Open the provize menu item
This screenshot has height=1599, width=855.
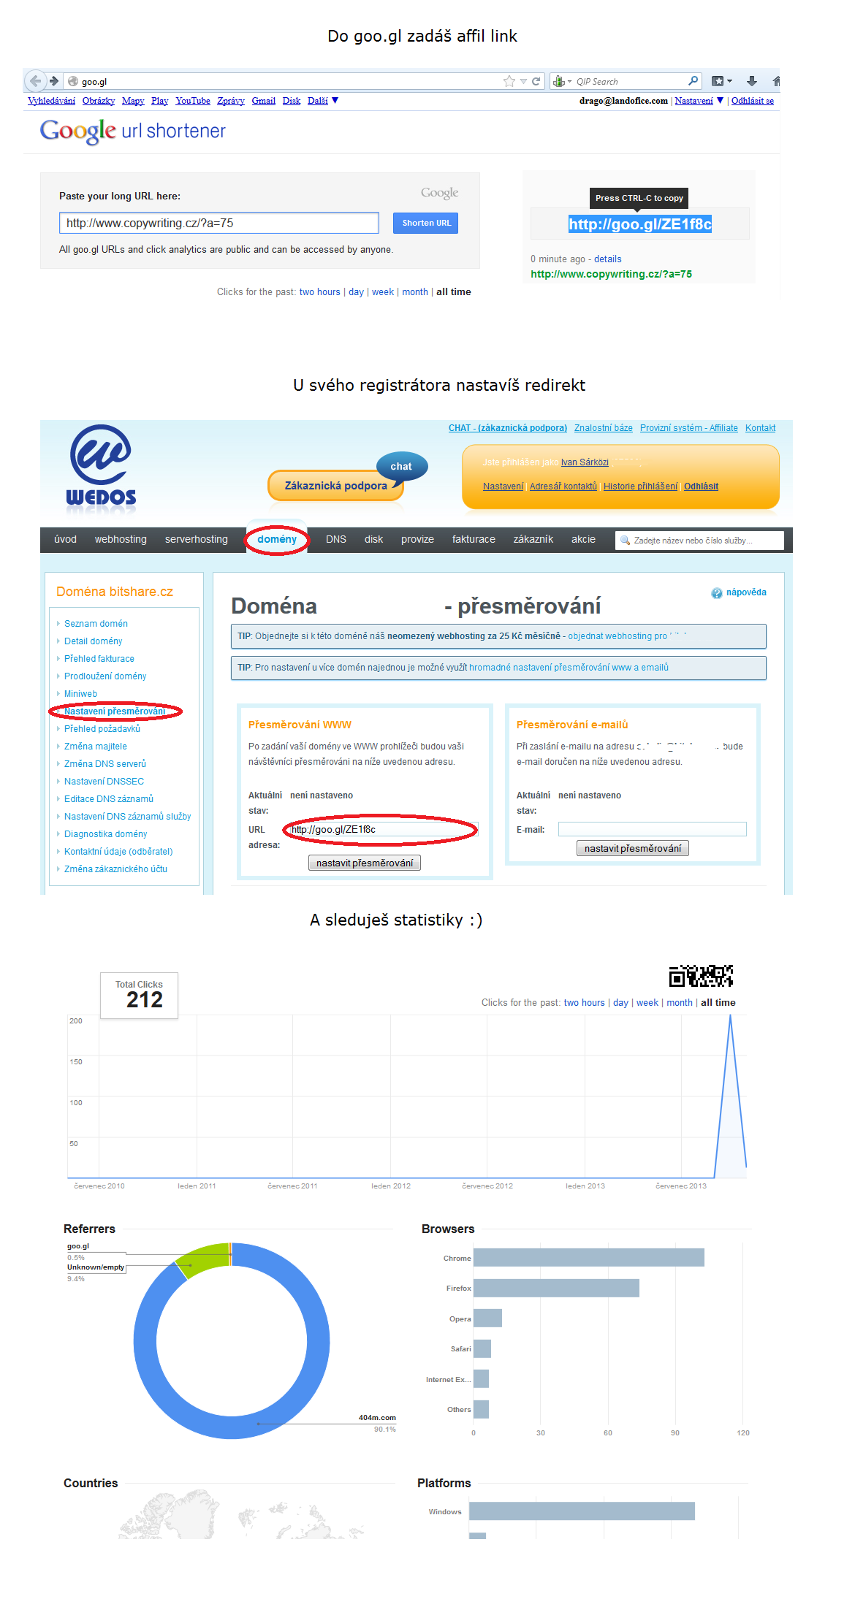click(417, 540)
